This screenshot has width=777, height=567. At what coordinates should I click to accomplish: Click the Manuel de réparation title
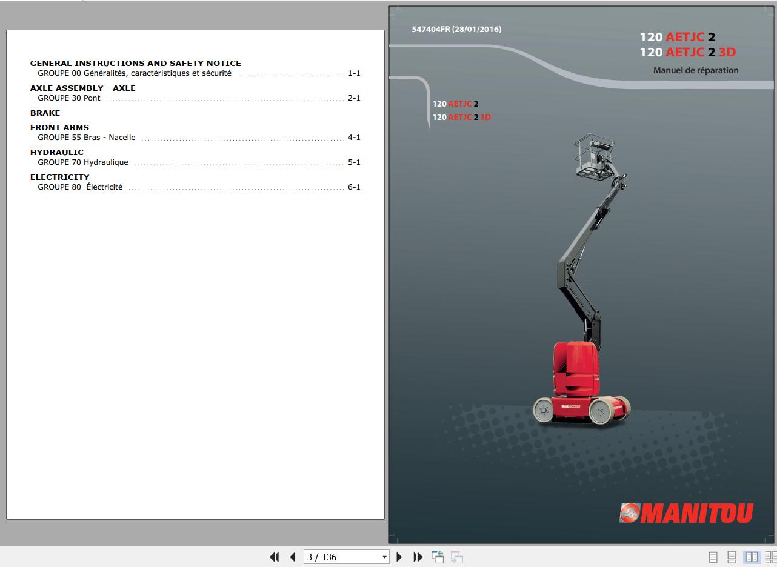[x=696, y=70]
